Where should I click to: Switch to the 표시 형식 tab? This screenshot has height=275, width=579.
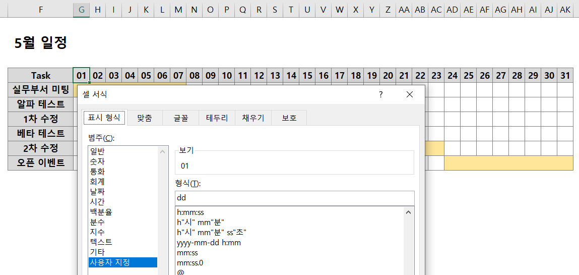[104, 118]
